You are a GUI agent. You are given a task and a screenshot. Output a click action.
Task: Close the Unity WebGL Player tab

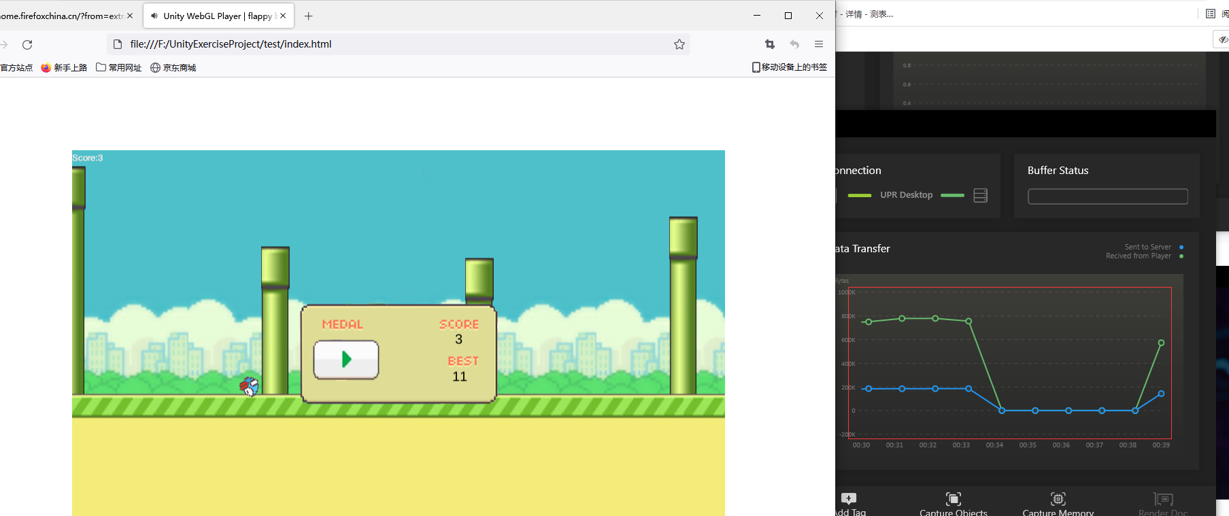tap(283, 16)
